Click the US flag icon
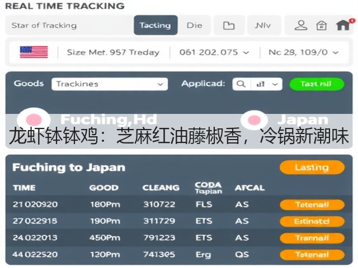This screenshot has height=268, width=358. (34, 52)
